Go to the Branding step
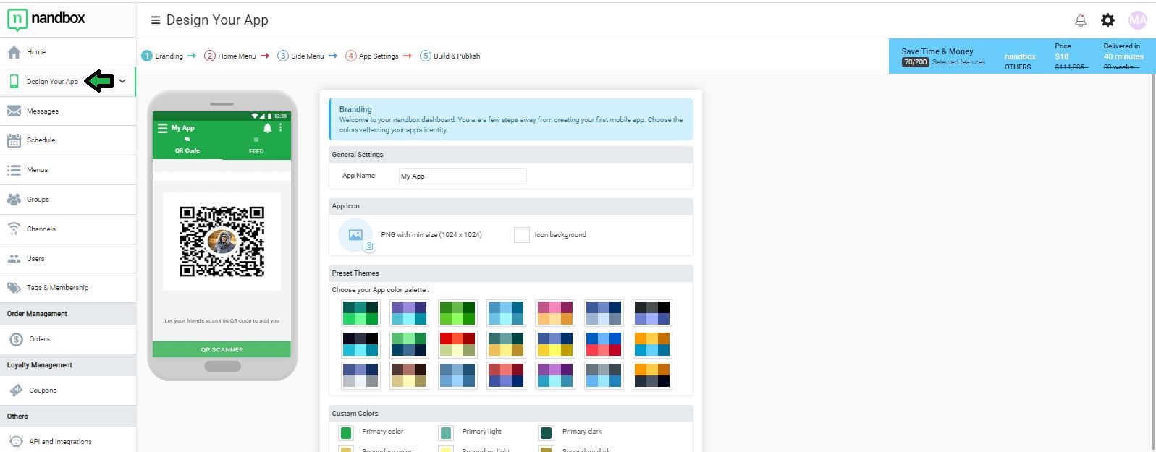 click(x=163, y=56)
